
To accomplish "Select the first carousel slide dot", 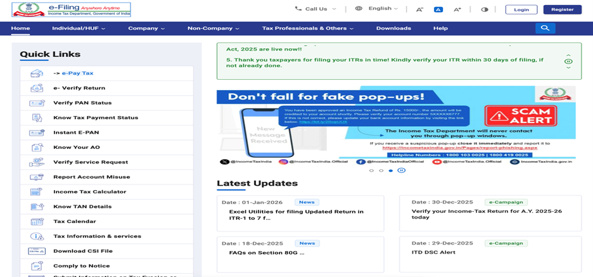I will pyautogui.click(x=371, y=171).
